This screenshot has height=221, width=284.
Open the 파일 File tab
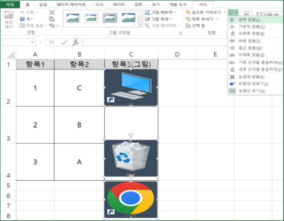(10, 5)
